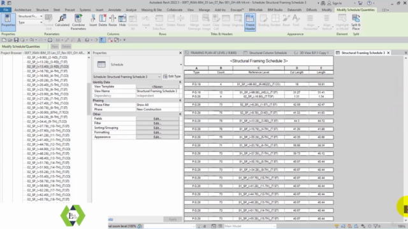
Task: Click the Insert Data Row tool
Action: (159, 22)
